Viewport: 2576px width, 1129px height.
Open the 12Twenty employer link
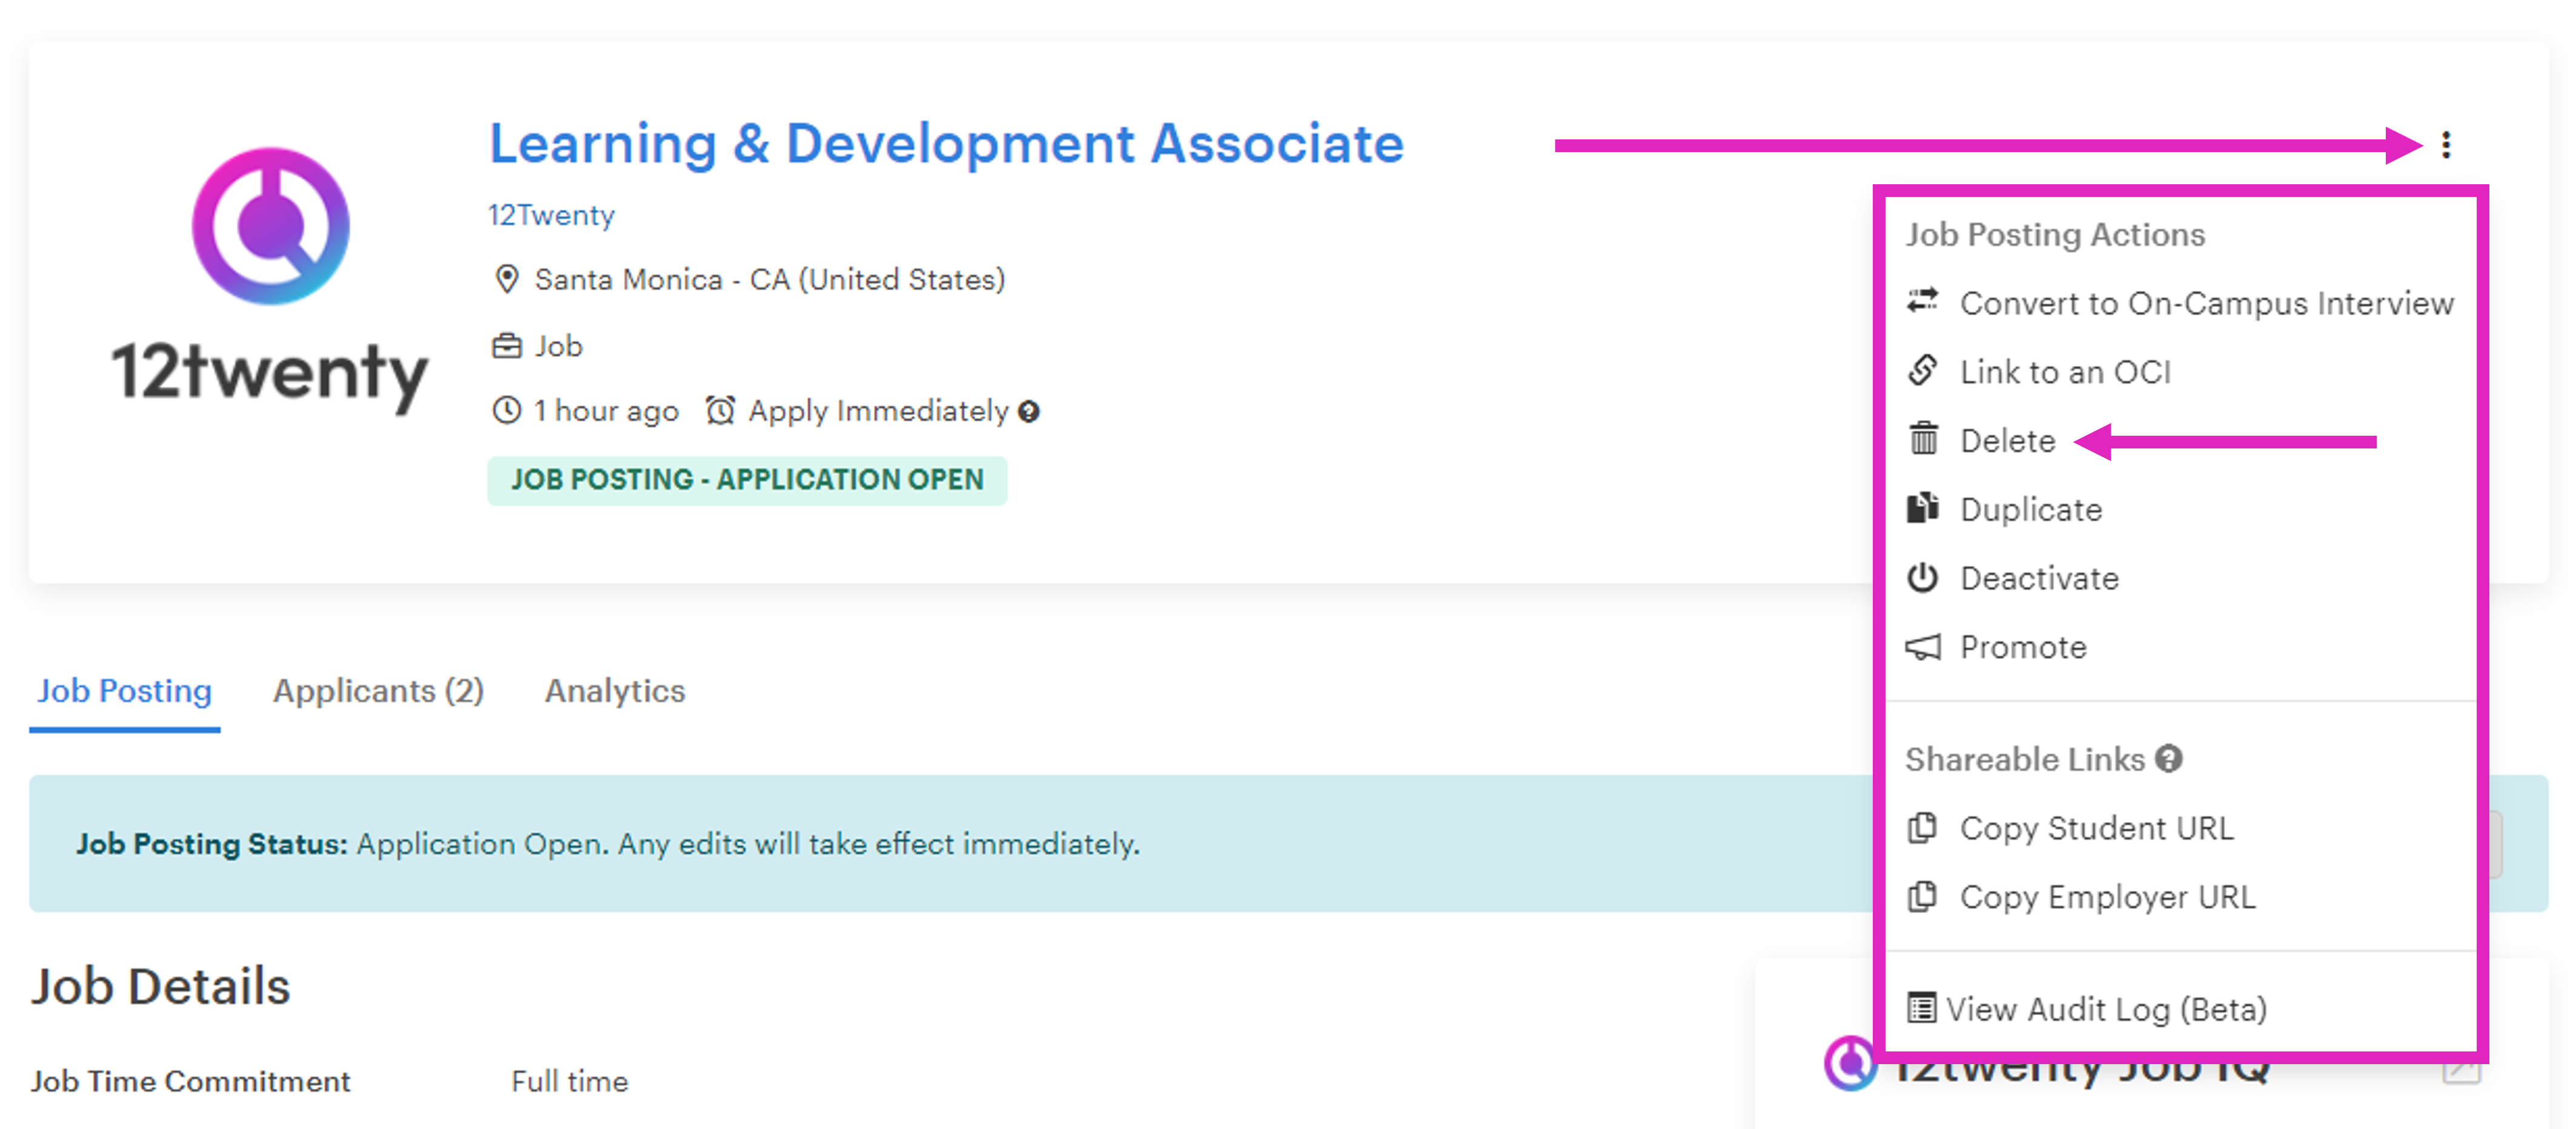(551, 215)
